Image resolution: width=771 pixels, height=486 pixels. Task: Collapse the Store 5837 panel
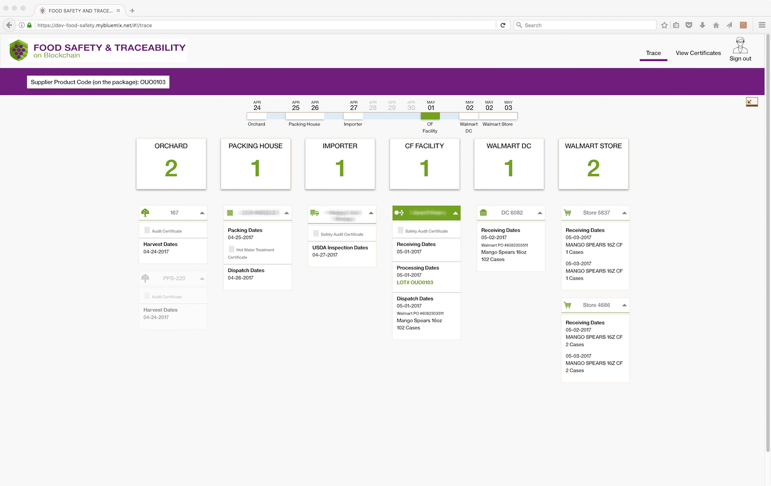tap(624, 213)
